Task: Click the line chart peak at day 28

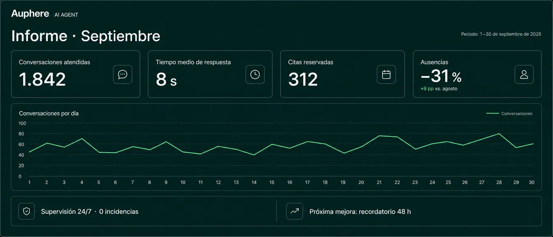Action: pyautogui.click(x=499, y=133)
